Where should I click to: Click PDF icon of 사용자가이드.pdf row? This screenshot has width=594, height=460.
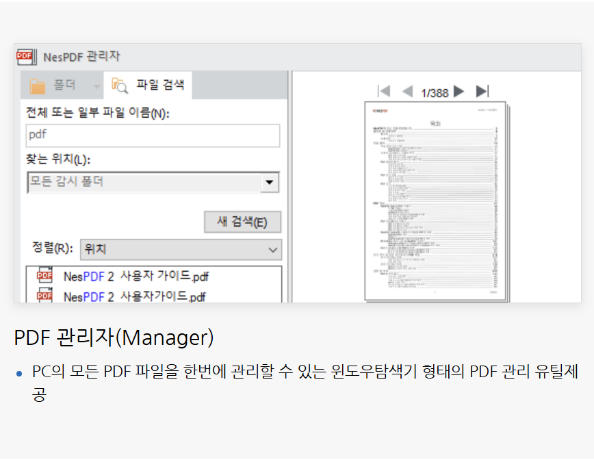(44, 295)
